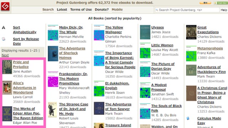The height and width of the screenshot is (128, 228).
Task: Click the Pride and Prejudice cover thumbnail
Action: pyautogui.click(x=7, y=67)
